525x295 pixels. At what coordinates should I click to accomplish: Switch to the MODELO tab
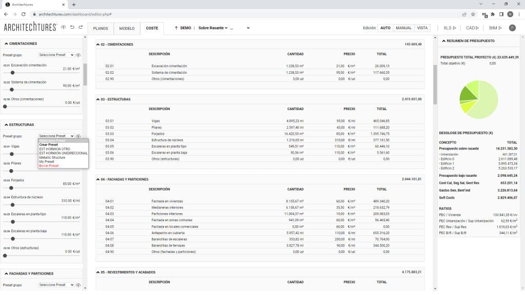(126, 29)
